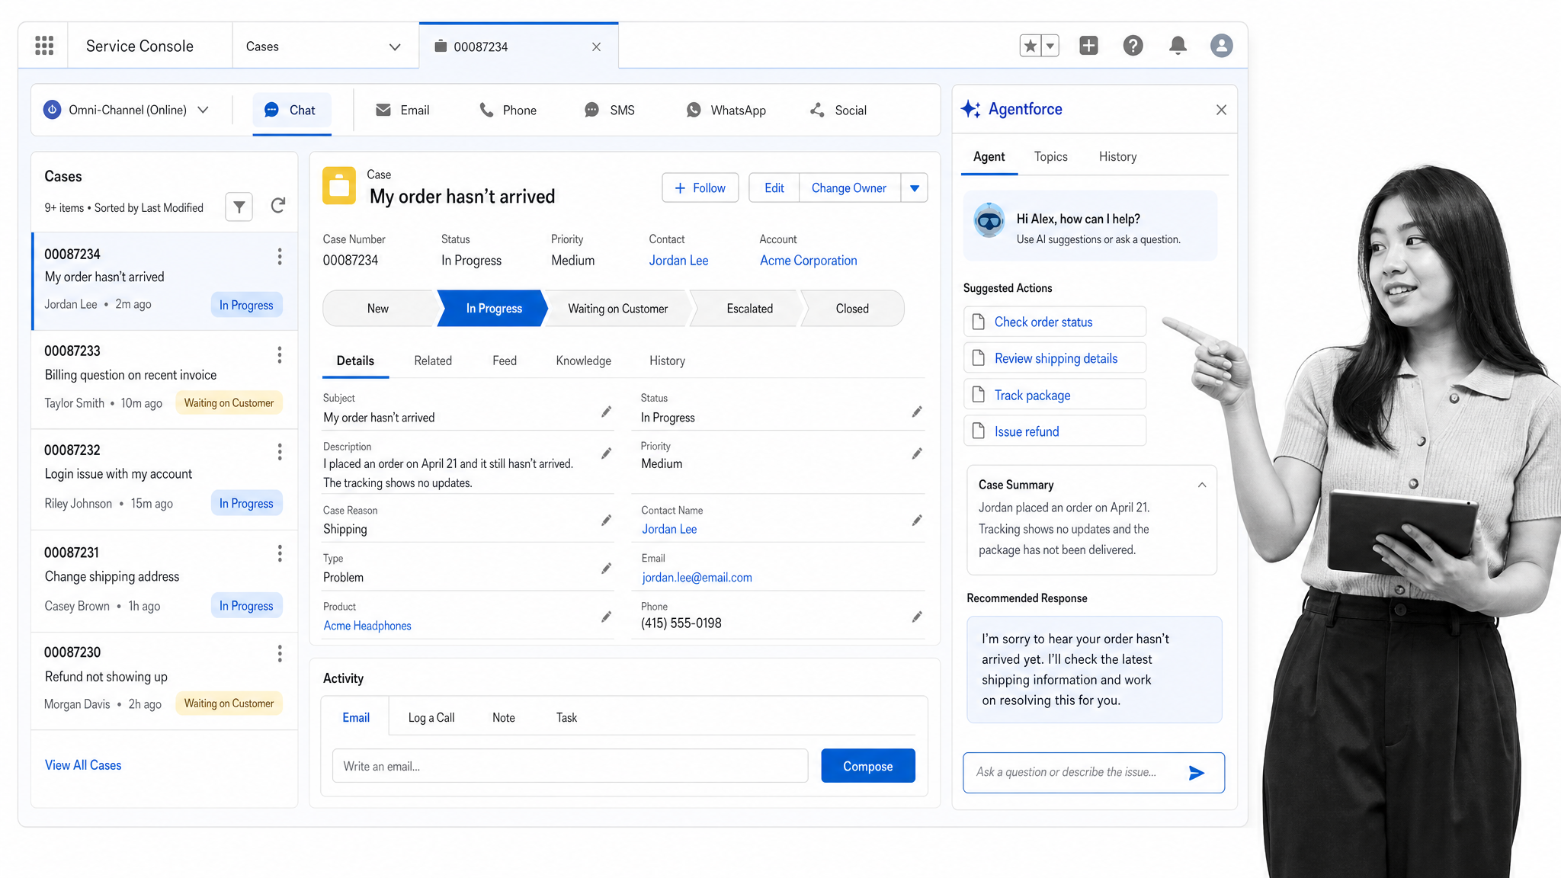Viewport: 1561px width, 878px height.
Task: Edit the Phone field pencil icon
Action: [x=917, y=617]
